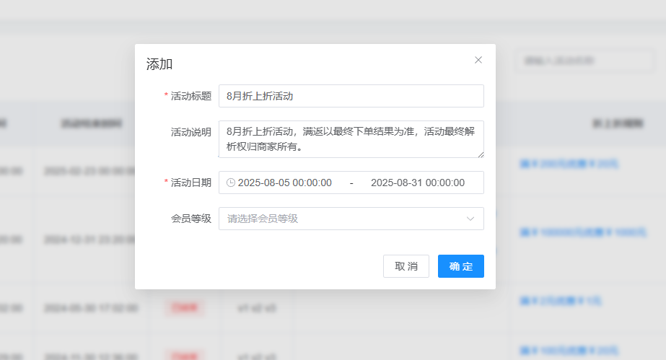Focus the 活动说明 description textarea
This screenshot has height=360, width=666.
[x=351, y=139]
